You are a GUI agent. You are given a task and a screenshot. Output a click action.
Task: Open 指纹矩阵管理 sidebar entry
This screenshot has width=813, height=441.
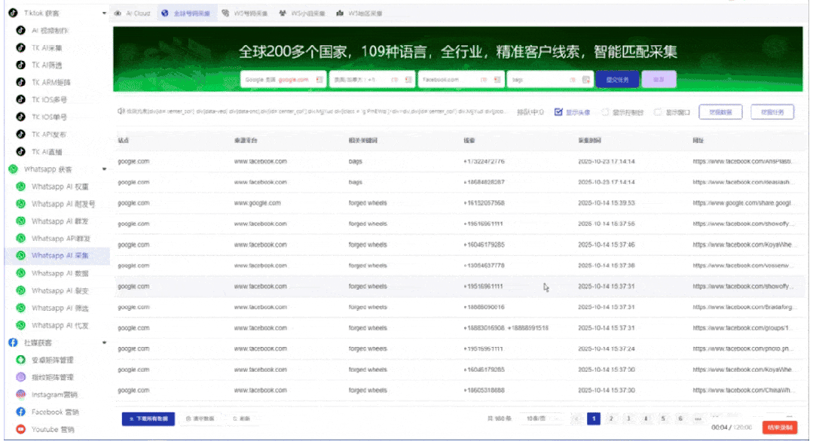pos(53,377)
